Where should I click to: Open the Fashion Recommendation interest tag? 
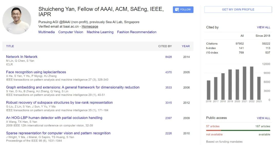(137, 32)
